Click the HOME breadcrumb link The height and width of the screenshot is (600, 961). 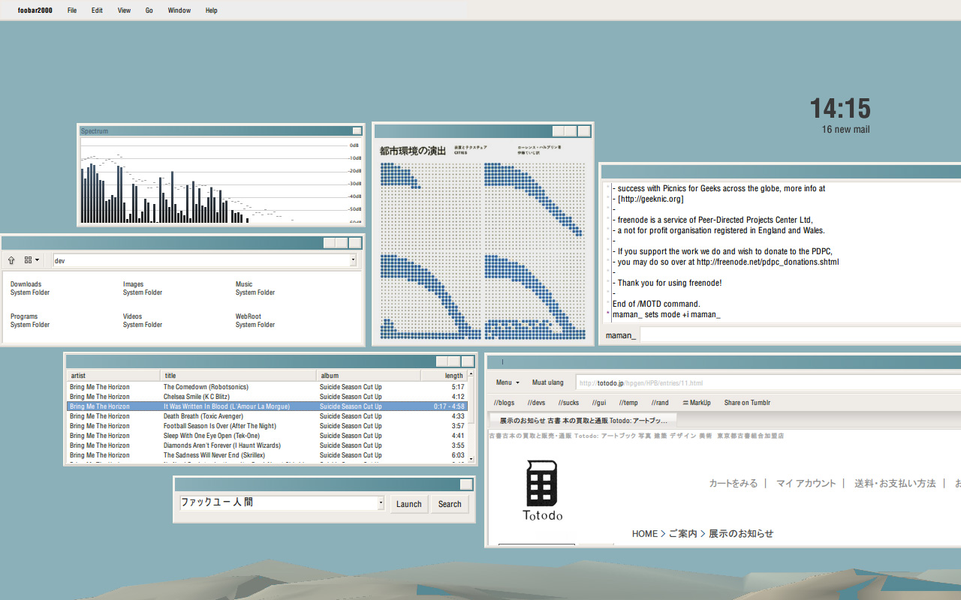tap(645, 534)
